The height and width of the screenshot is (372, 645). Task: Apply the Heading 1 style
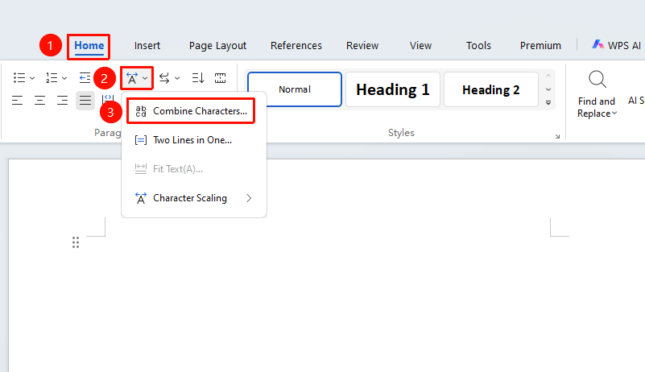coord(393,89)
